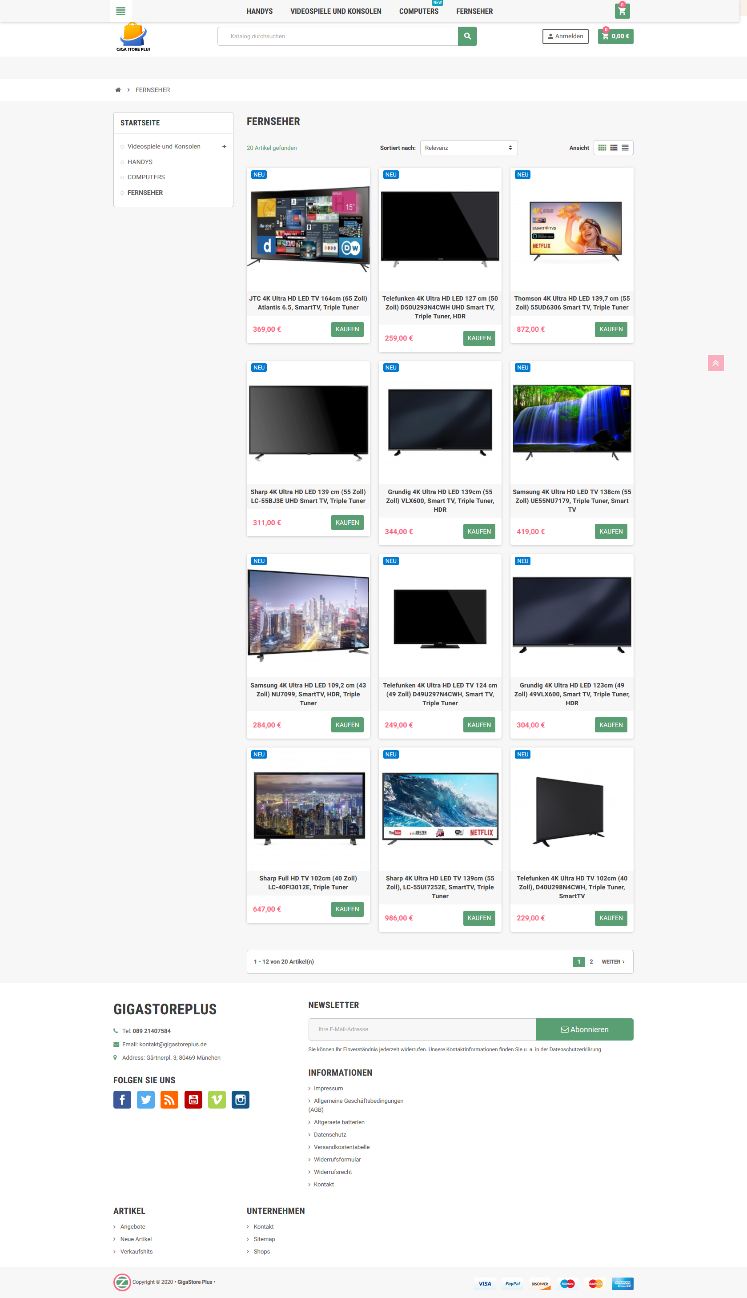Screen dimensions: 747x1298
Task: Open the Neue Artikel footer link
Action: tap(136, 1238)
